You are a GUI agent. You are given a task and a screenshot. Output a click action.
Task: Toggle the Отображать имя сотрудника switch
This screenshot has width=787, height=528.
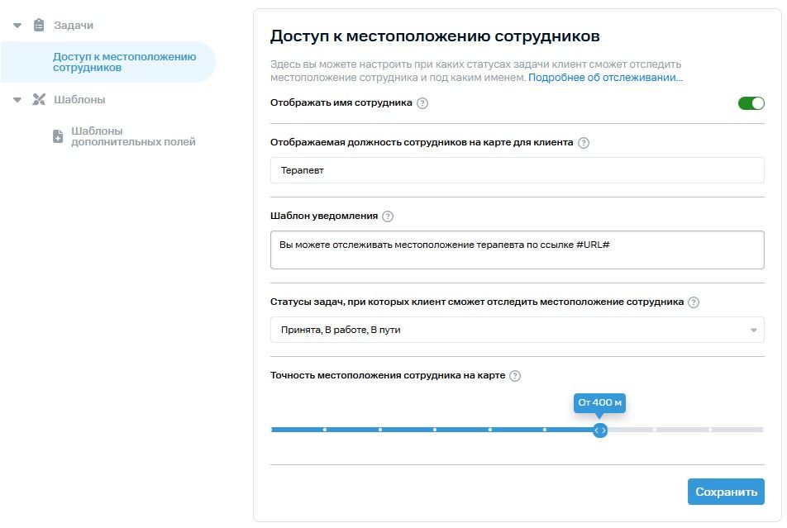tap(751, 103)
